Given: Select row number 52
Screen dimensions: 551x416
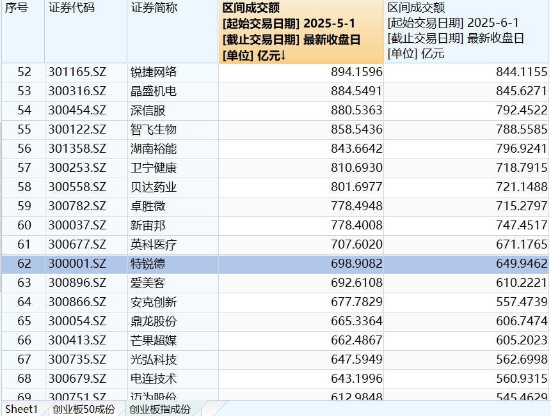Looking at the screenshot, I should pyautogui.click(x=23, y=72).
